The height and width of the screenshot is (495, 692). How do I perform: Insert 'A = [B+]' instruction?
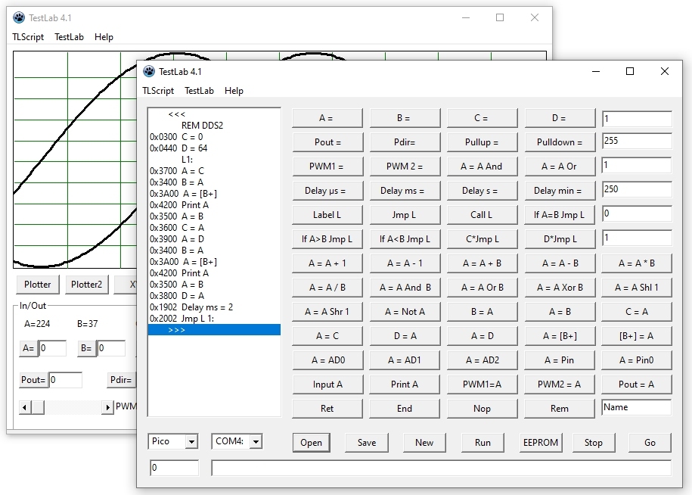[559, 336]
